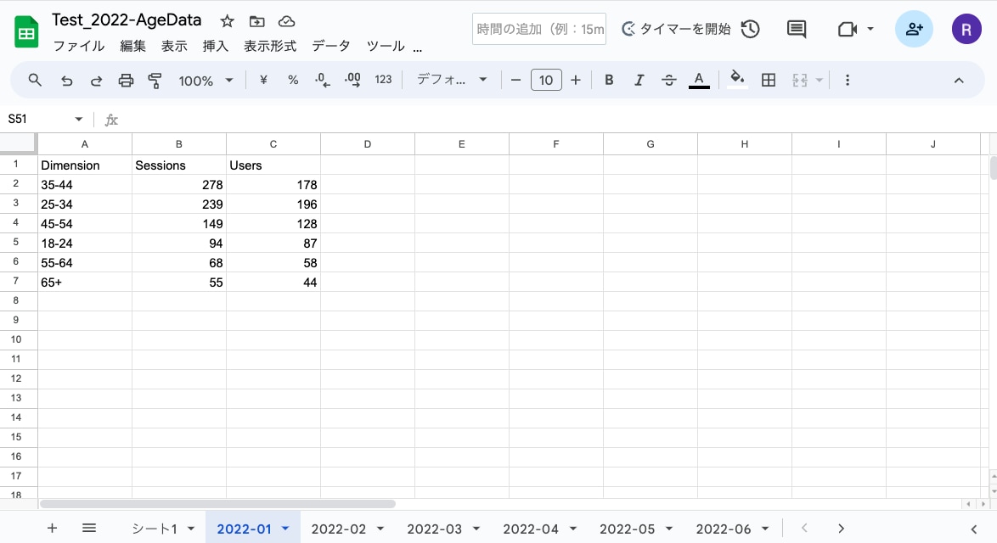Open the side panel chevron at bottom right
This screenshot has height=543, width=997.
tap(973, 529)
